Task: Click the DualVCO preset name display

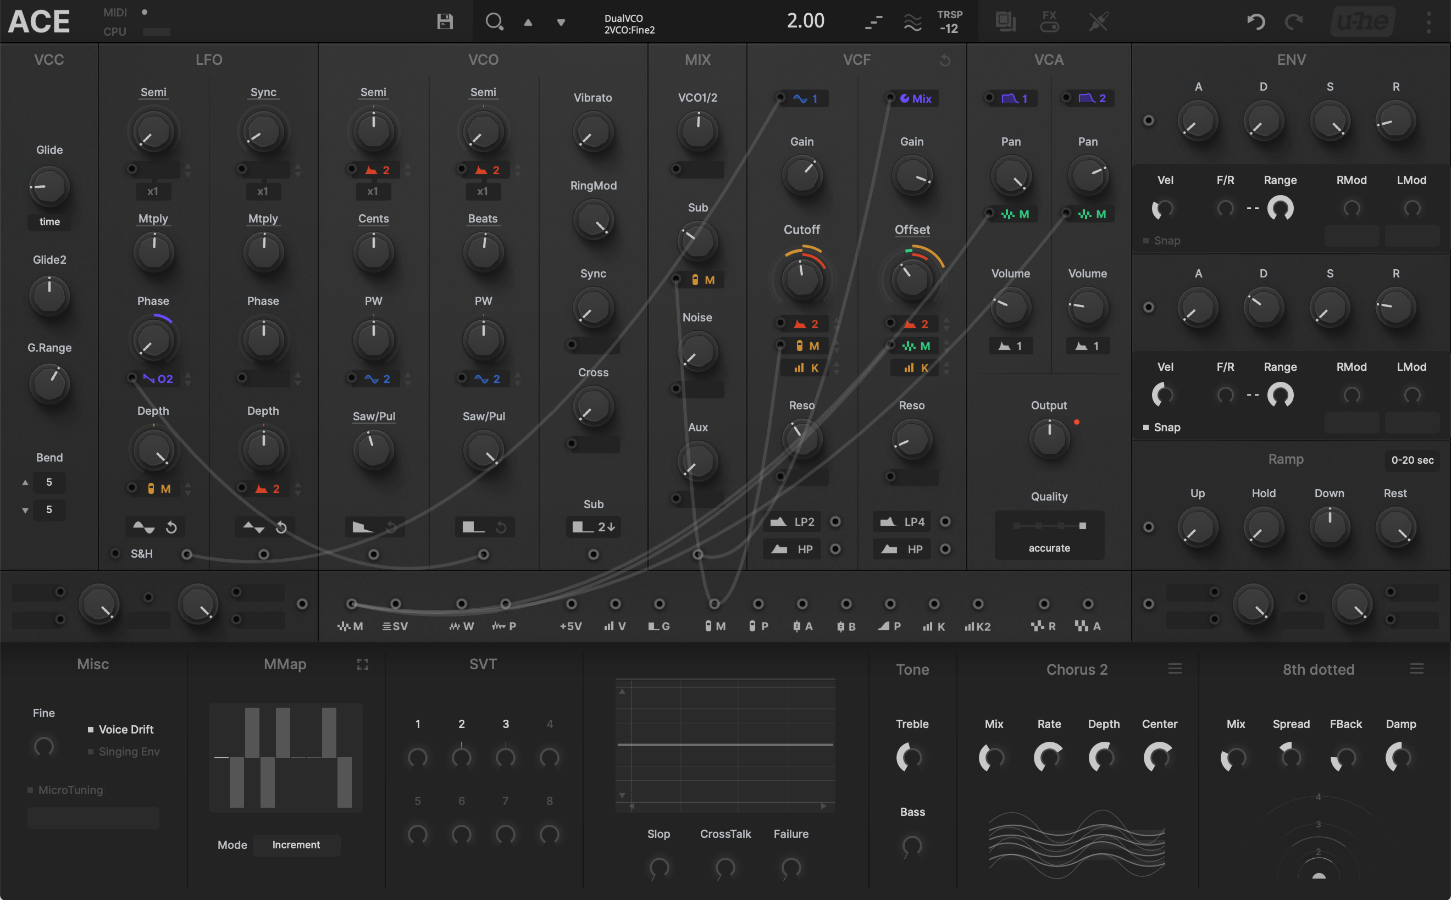Action: coord(629,24)
